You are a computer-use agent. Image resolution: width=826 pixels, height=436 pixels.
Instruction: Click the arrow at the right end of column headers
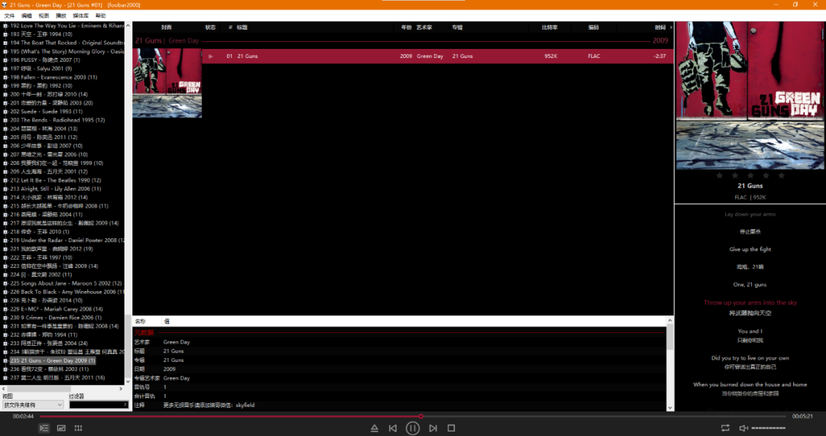tap(671, 27)
